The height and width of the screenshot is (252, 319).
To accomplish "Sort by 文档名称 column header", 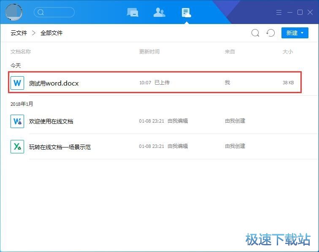I will pyautogui.click(x=21, y=52).
